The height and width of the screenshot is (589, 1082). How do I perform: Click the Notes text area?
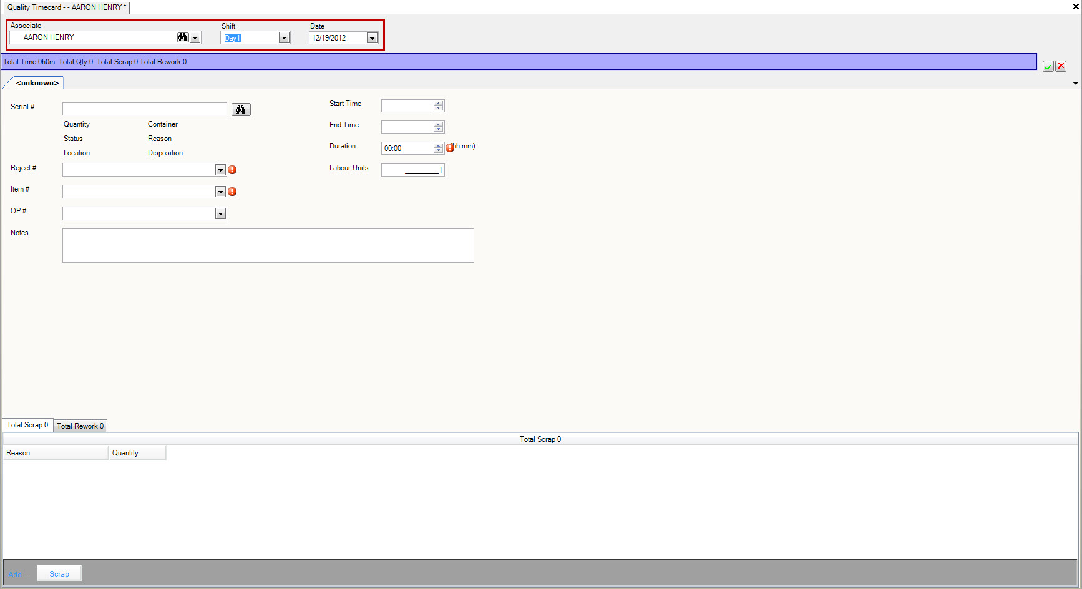point(268,245)
